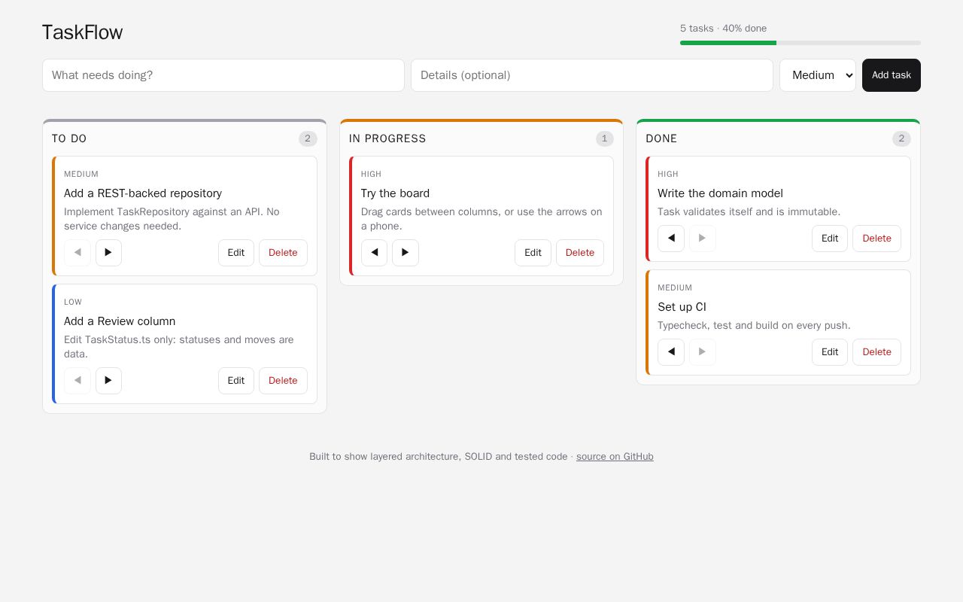Delete the 'Set up CI' task
Screen dimensions: 963x602
tap(876, 352)
